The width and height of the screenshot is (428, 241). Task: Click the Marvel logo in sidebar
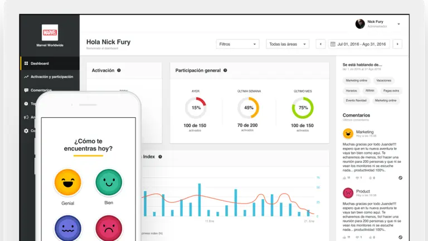49,31
